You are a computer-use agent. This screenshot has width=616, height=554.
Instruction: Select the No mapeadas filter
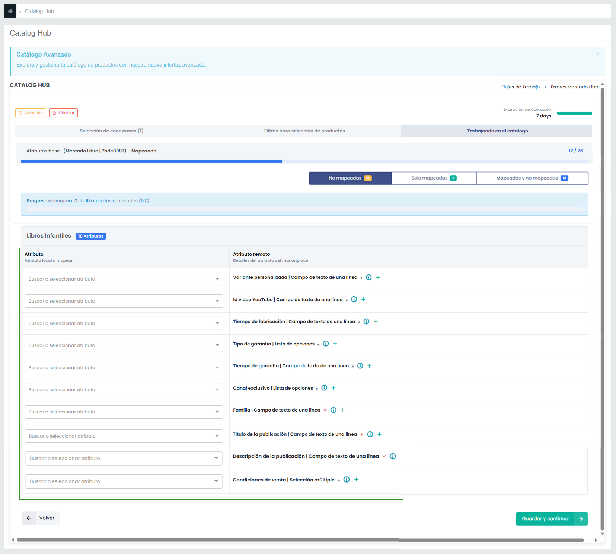pos(350,178)
